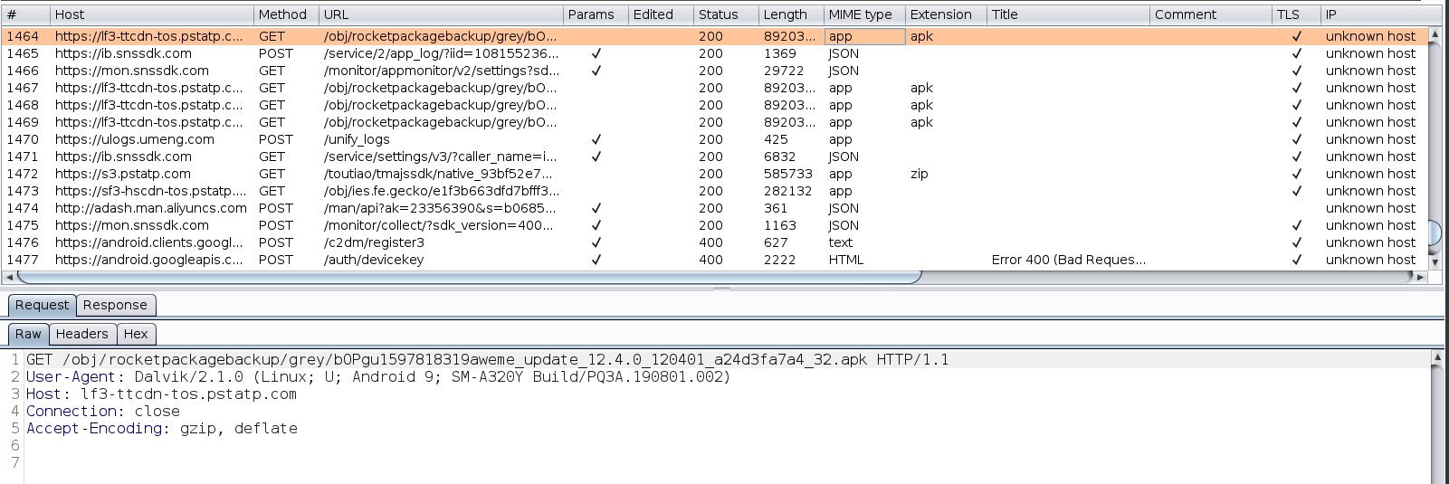Show the Hex view tab
Image resolution: width=1449 pixels, height=484 pixels.
136,334
